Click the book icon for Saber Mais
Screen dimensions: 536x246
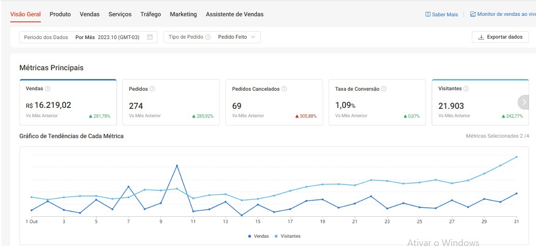point(428,14)
